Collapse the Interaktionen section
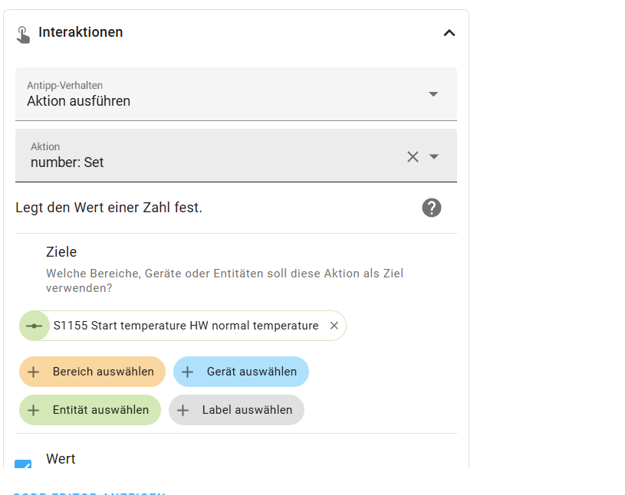 coord(449,33)
